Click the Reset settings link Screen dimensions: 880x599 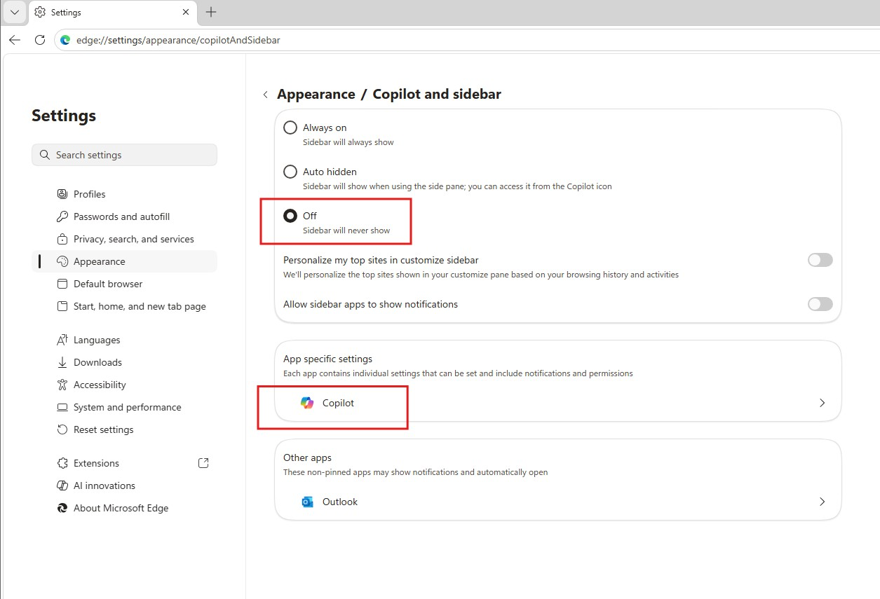(103, 429)
